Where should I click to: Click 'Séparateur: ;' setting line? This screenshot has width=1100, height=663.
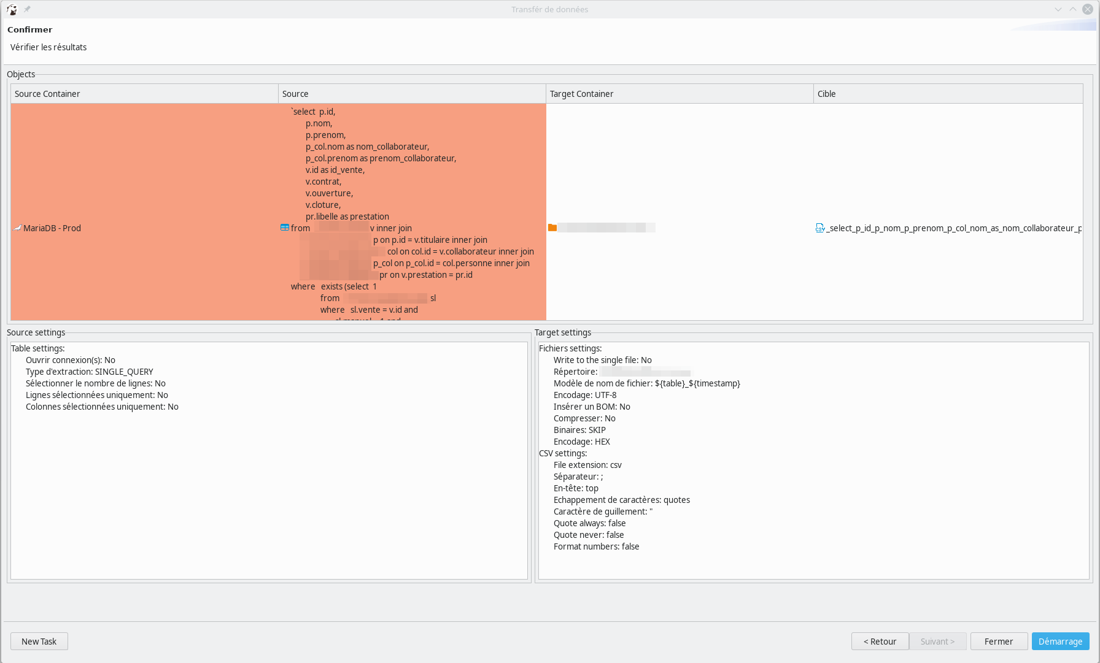pos(578,477)
